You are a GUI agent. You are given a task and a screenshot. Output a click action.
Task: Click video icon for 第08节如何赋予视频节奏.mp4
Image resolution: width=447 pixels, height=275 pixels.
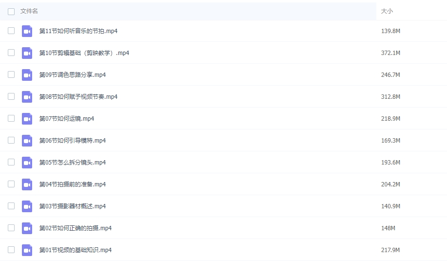pyautogui.click(x=27, y=97)
